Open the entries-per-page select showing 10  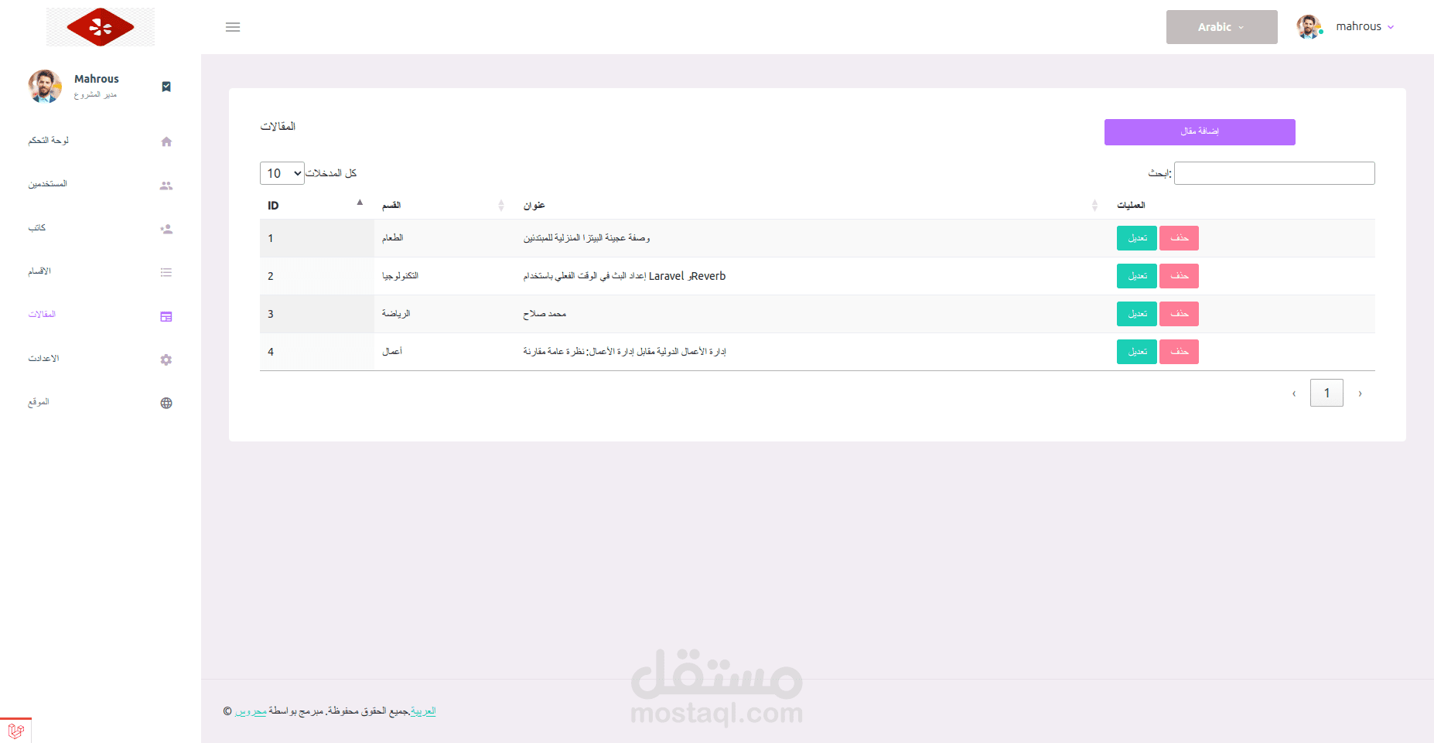click(x=282, y=173)
